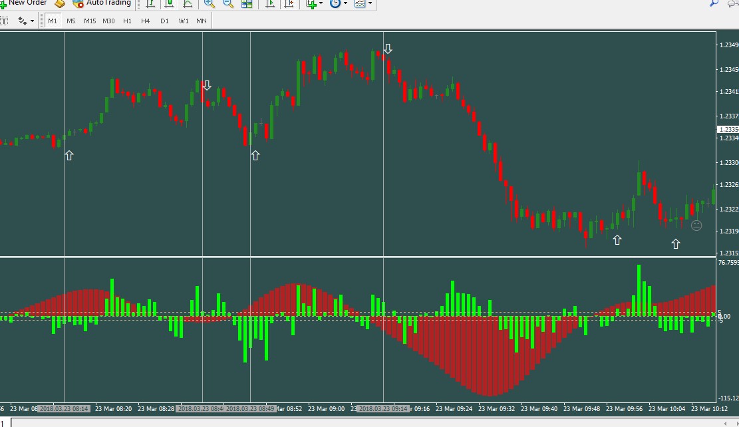
Task: Click the add indicators icon
Action: (x=311, y=3)
